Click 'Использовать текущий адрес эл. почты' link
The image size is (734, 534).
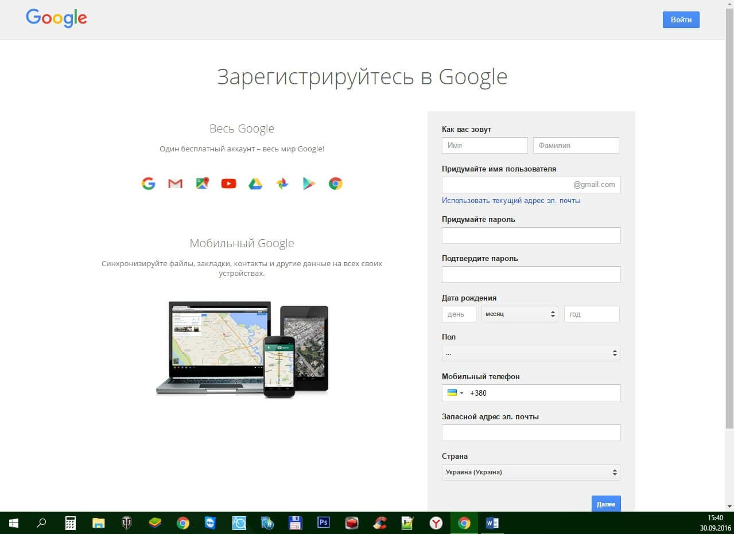(x=510, y=200)
